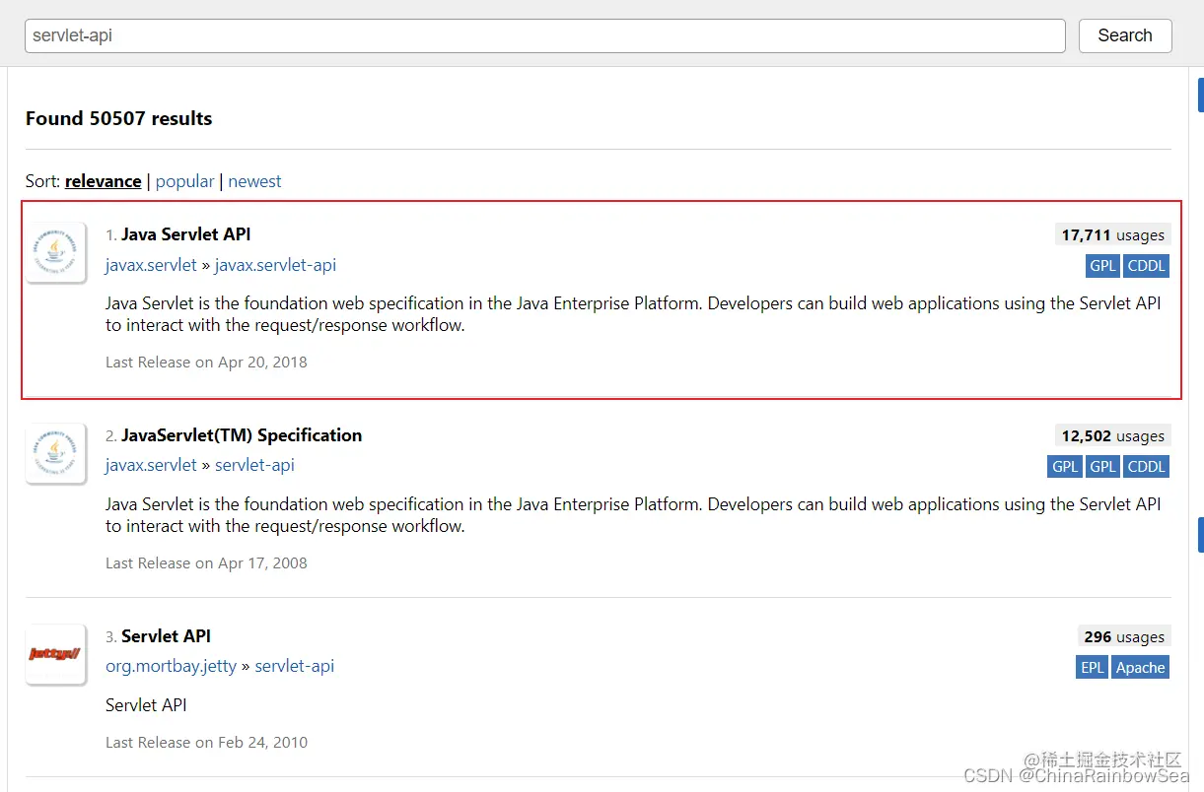Viewport: 1204px width, 792px height.
Task: Sort results by relevance
Action: coord(103,181)
